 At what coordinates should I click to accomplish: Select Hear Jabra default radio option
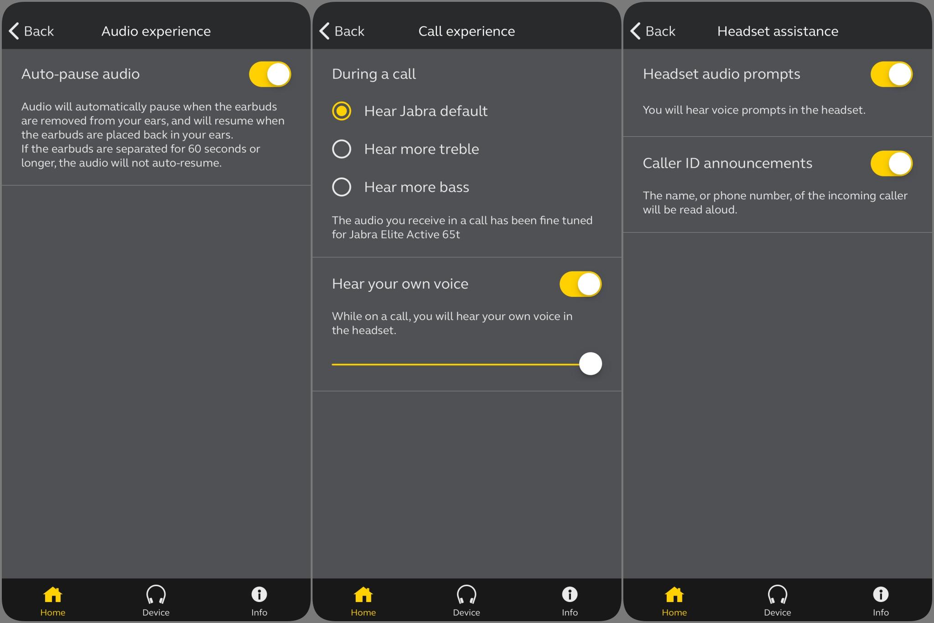point(342,111)
